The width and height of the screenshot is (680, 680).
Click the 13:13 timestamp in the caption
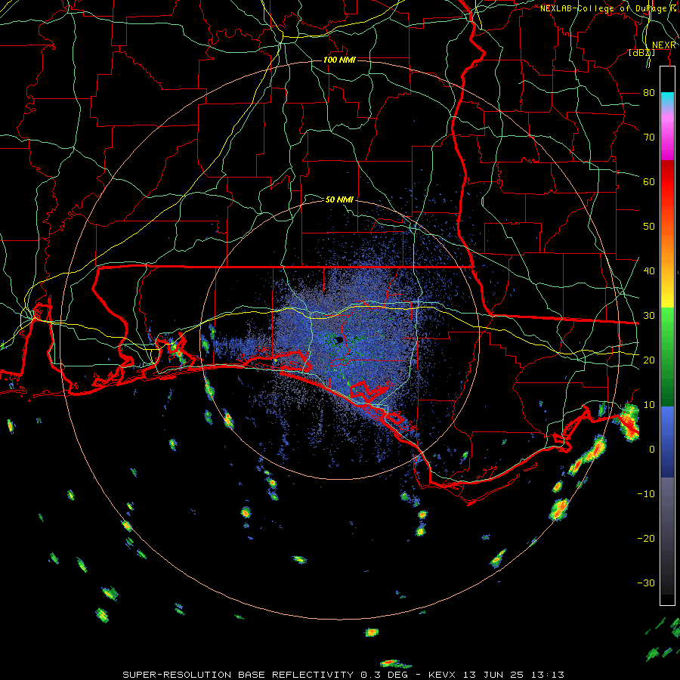547,675
